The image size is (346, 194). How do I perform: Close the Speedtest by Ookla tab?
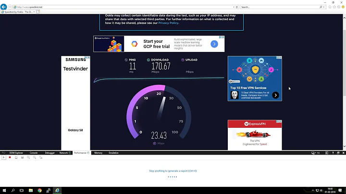tap(34, 12)
